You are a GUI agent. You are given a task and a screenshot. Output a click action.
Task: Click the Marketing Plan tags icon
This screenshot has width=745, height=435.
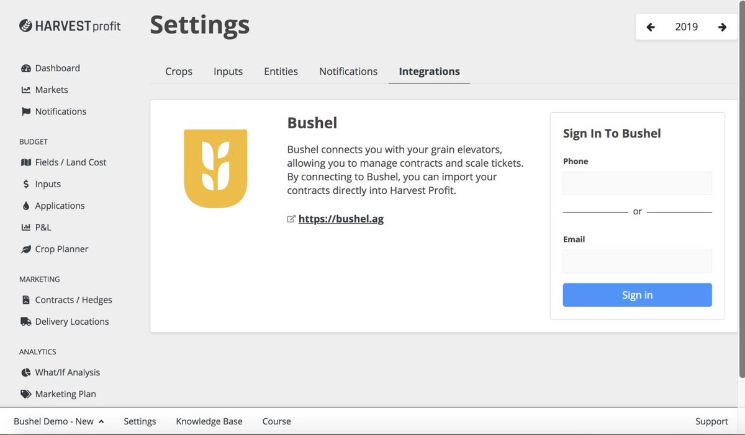pyautogui.click(x=25, y=394)
